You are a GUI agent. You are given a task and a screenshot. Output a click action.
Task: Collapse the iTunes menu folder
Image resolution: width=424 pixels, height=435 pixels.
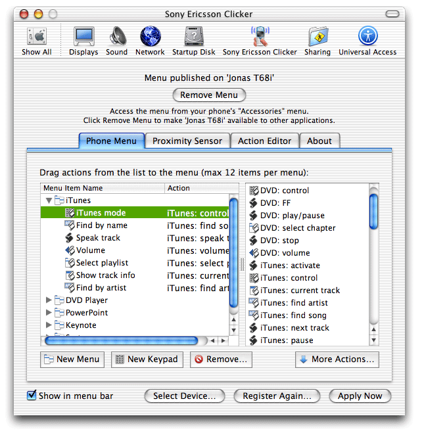point(49,200)
